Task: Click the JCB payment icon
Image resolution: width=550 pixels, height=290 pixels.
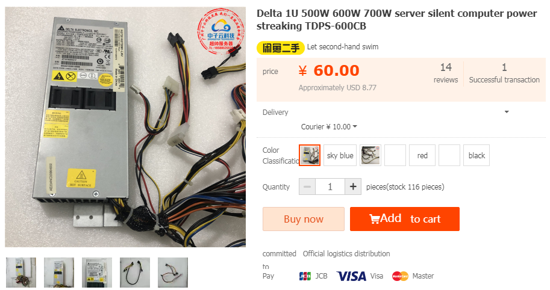Action: (305, 276)
